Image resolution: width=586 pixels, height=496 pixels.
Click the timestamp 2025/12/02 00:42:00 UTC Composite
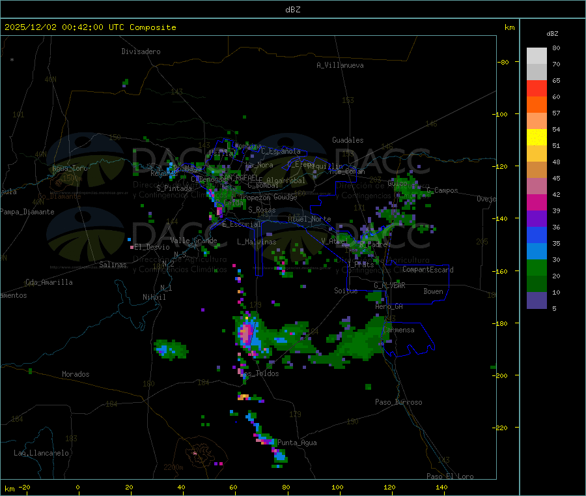(x=90, y=27)
